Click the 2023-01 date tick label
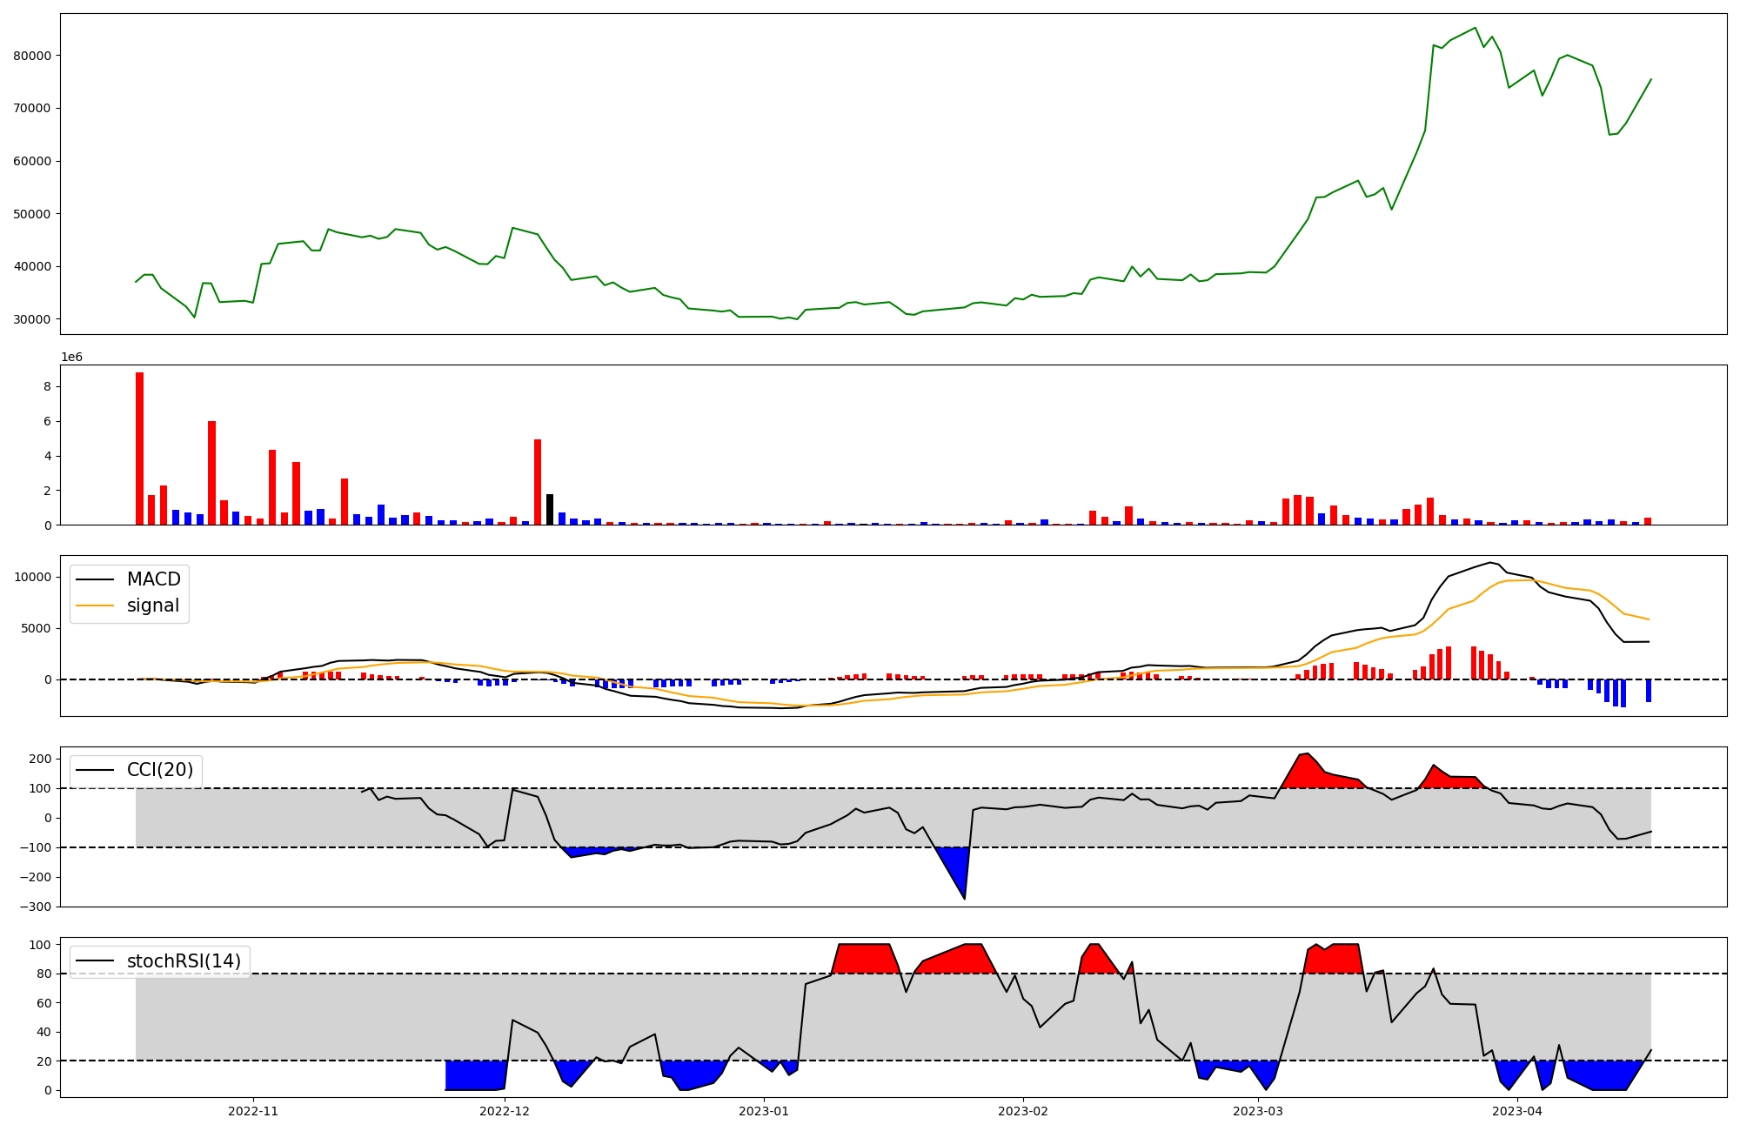Image resolution: width=1740 pixels, height=1131 pixels. click(764, 1111)
